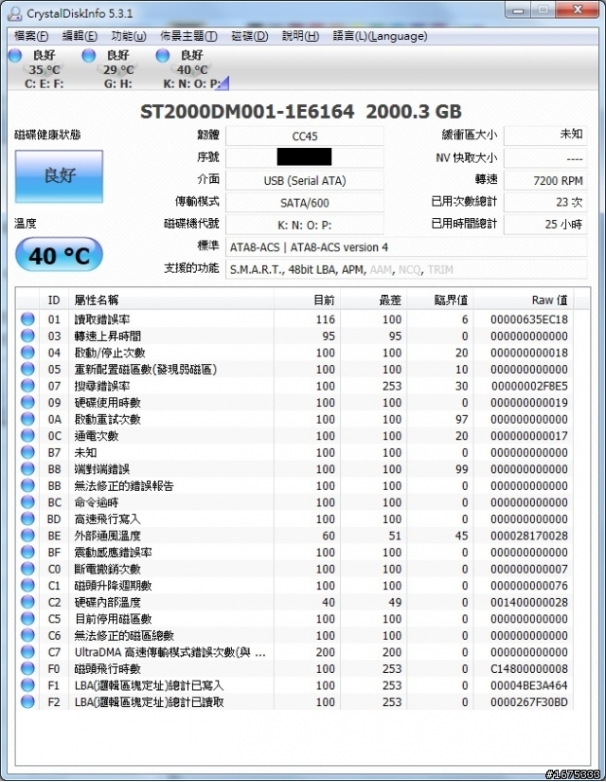This screenshot has height=782, width=606.
Task: Click status icon for 04 啟動/停止次數
Action: point(27,353)
